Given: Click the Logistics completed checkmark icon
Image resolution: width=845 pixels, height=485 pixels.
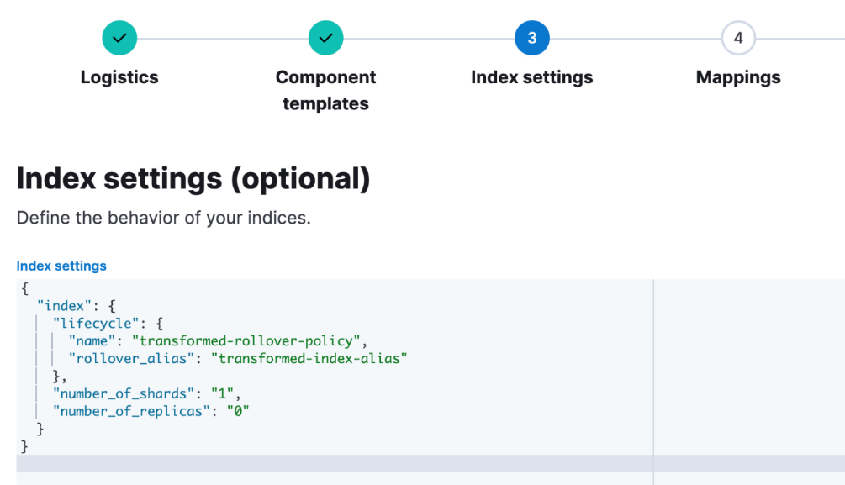Looking at the screenshot, I should tap(119, 37).
